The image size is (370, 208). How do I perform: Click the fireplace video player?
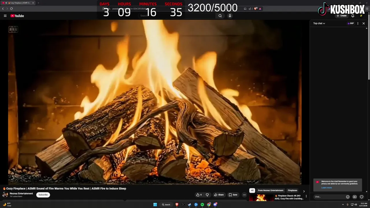click(x=155, y=102)
